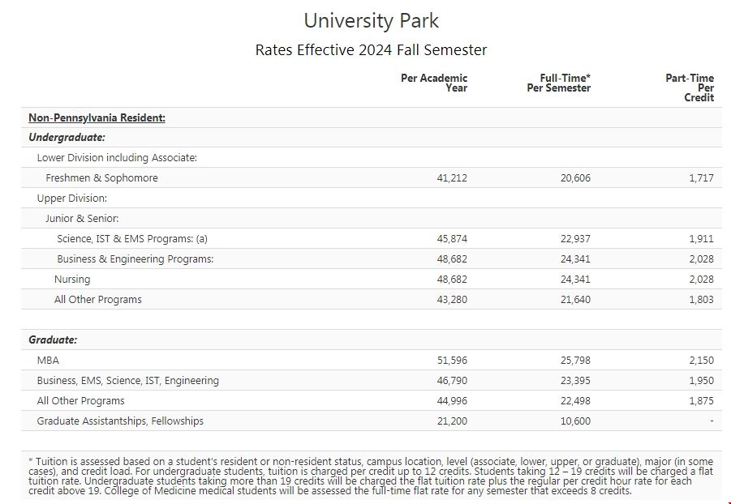
Task: Click the MBA row label
Action: pos(48,361)
